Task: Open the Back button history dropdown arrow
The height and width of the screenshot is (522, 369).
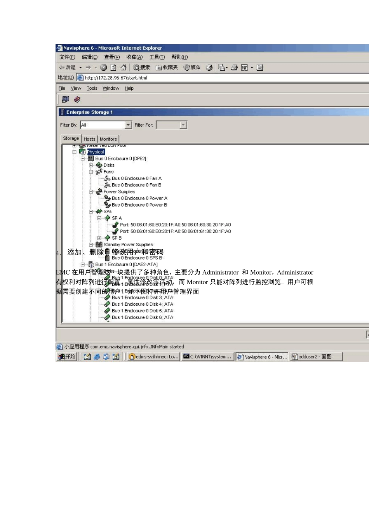Action: coord(80,68)
